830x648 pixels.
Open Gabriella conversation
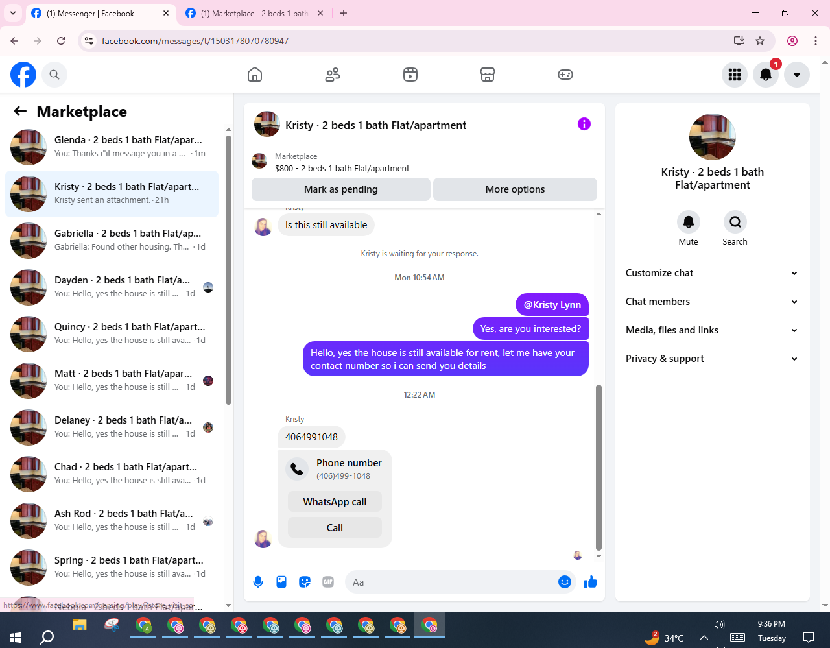112,241
